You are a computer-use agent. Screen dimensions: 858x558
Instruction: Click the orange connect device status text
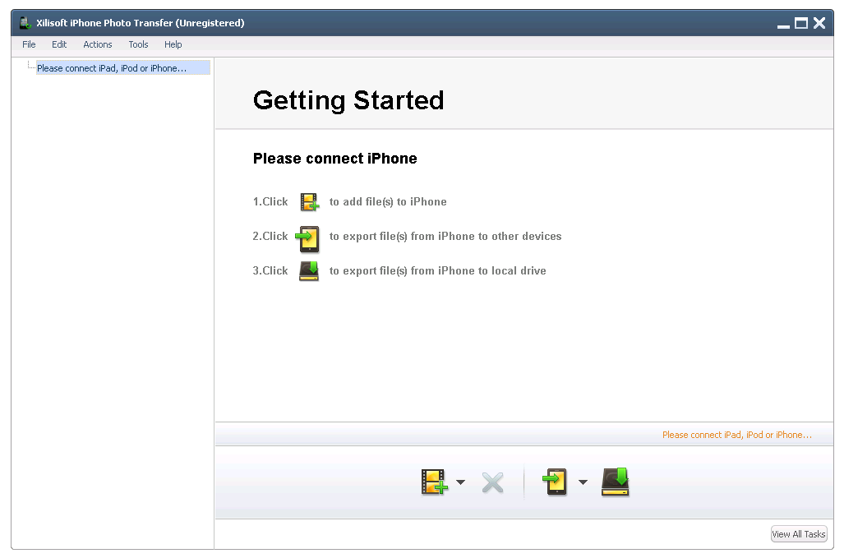736,435
